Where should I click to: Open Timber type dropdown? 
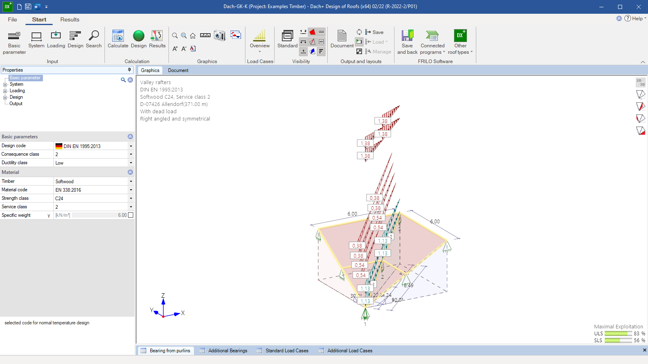point(131,182)
